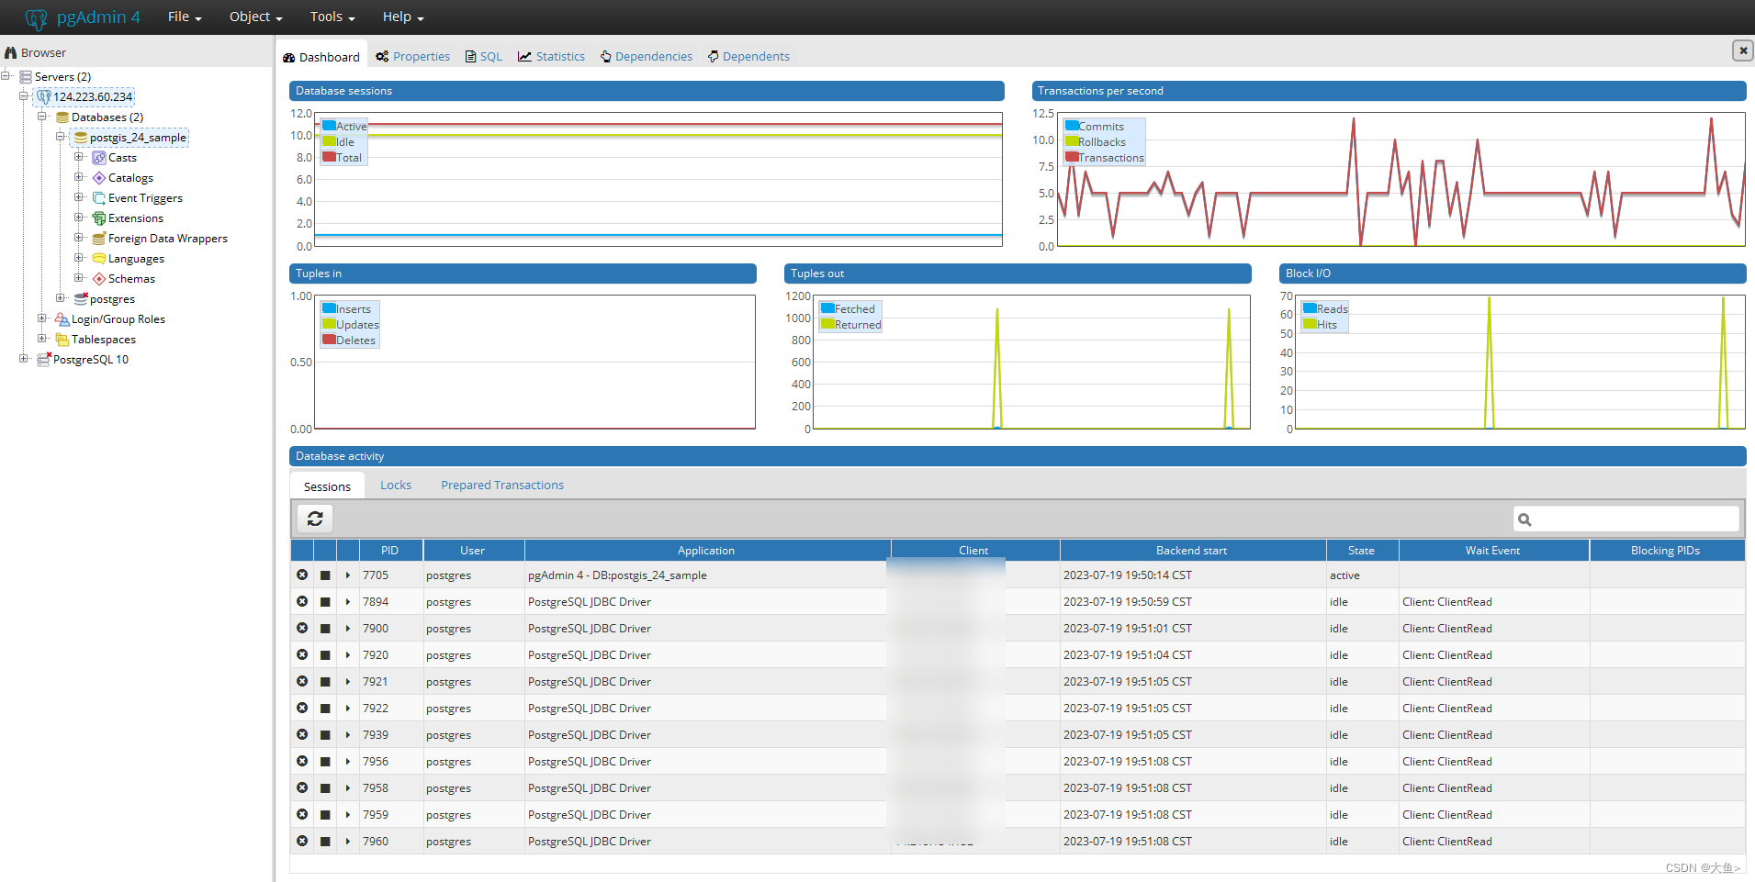Image resolution: width=1755 pixels, height=882 pixels.
Task: Sort by PID column header
Action: (390, 551)
